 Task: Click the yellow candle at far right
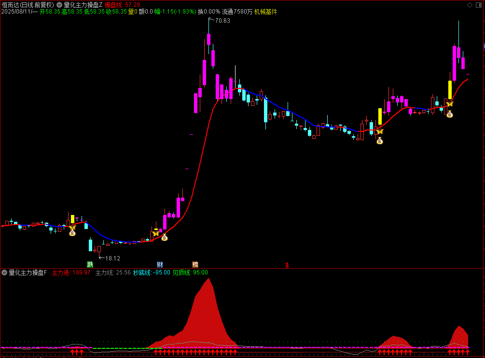[x=450, y=90]
